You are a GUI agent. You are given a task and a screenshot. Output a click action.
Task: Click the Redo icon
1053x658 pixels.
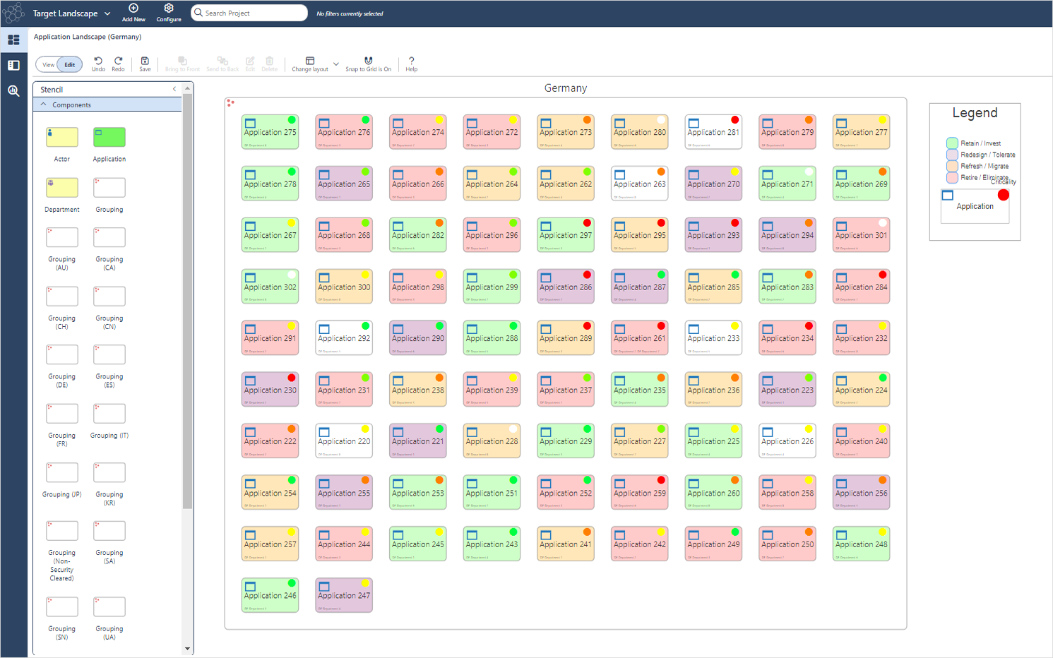pos(118,64)
